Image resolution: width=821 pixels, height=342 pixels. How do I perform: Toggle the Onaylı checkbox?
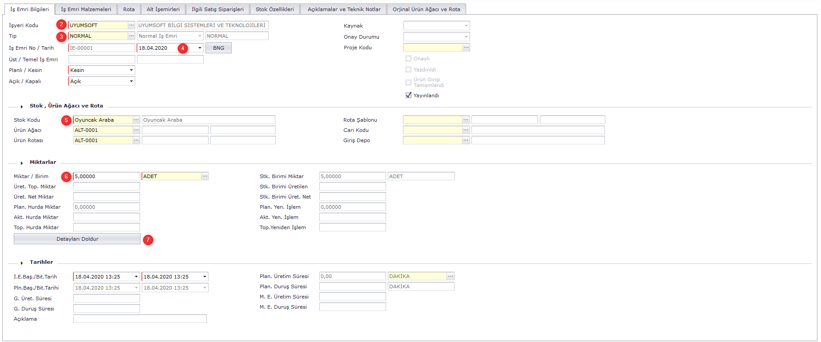point(408,59)
